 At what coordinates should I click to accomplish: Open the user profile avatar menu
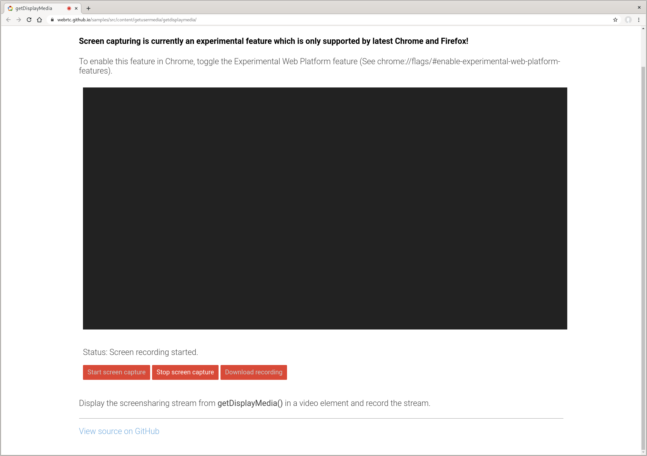pyautogui.click(x=628, y=20)
